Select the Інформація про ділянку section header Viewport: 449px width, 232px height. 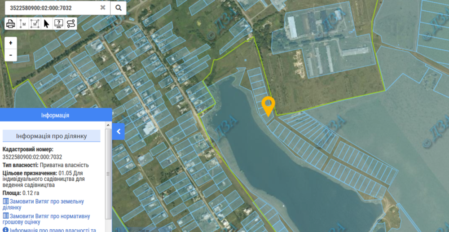[x=52, y=136]
